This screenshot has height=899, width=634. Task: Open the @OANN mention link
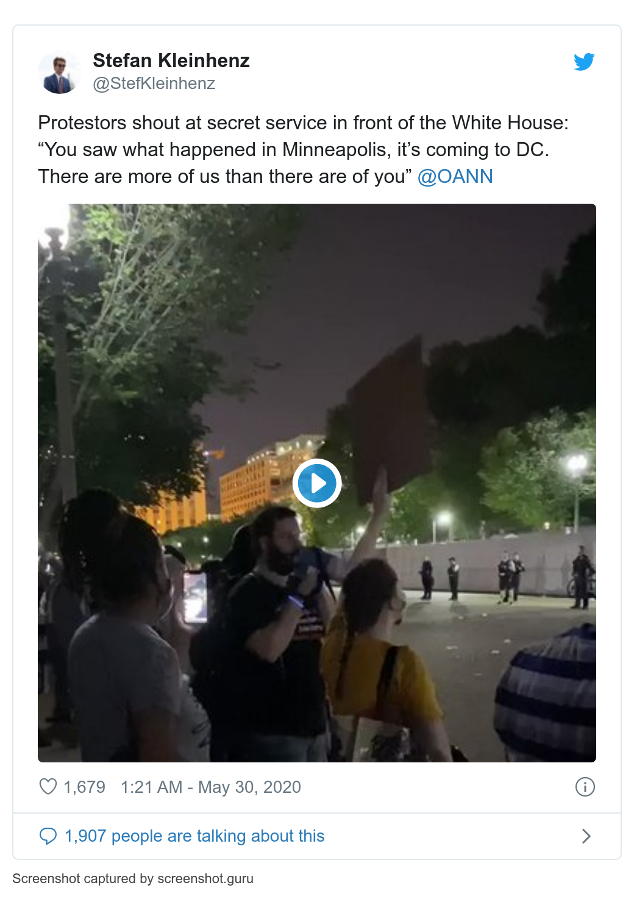pyautogui.click(x=455, y=176)
